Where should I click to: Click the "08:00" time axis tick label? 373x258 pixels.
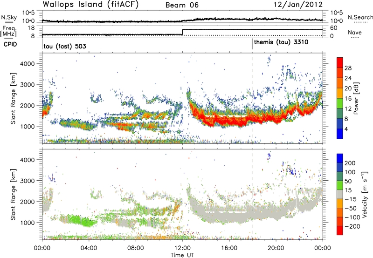[136, 248]
